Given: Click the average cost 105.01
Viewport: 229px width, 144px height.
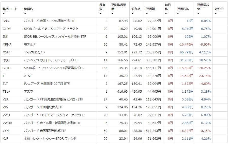Looking at the screenshot, I should click(x=123, y=37).
